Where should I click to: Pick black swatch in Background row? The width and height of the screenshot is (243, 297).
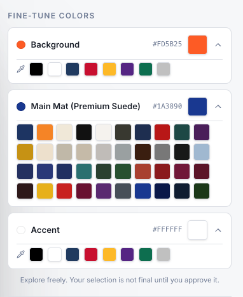(x=36, y=69)
